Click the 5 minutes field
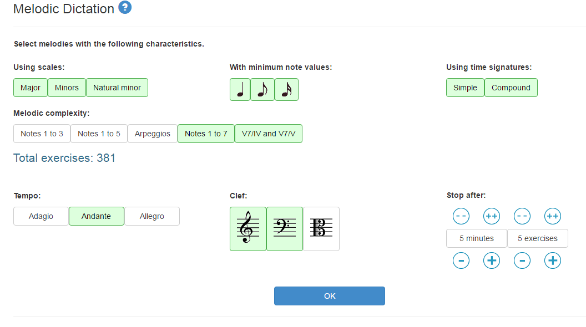586x327 pixels. pos(477,238)
